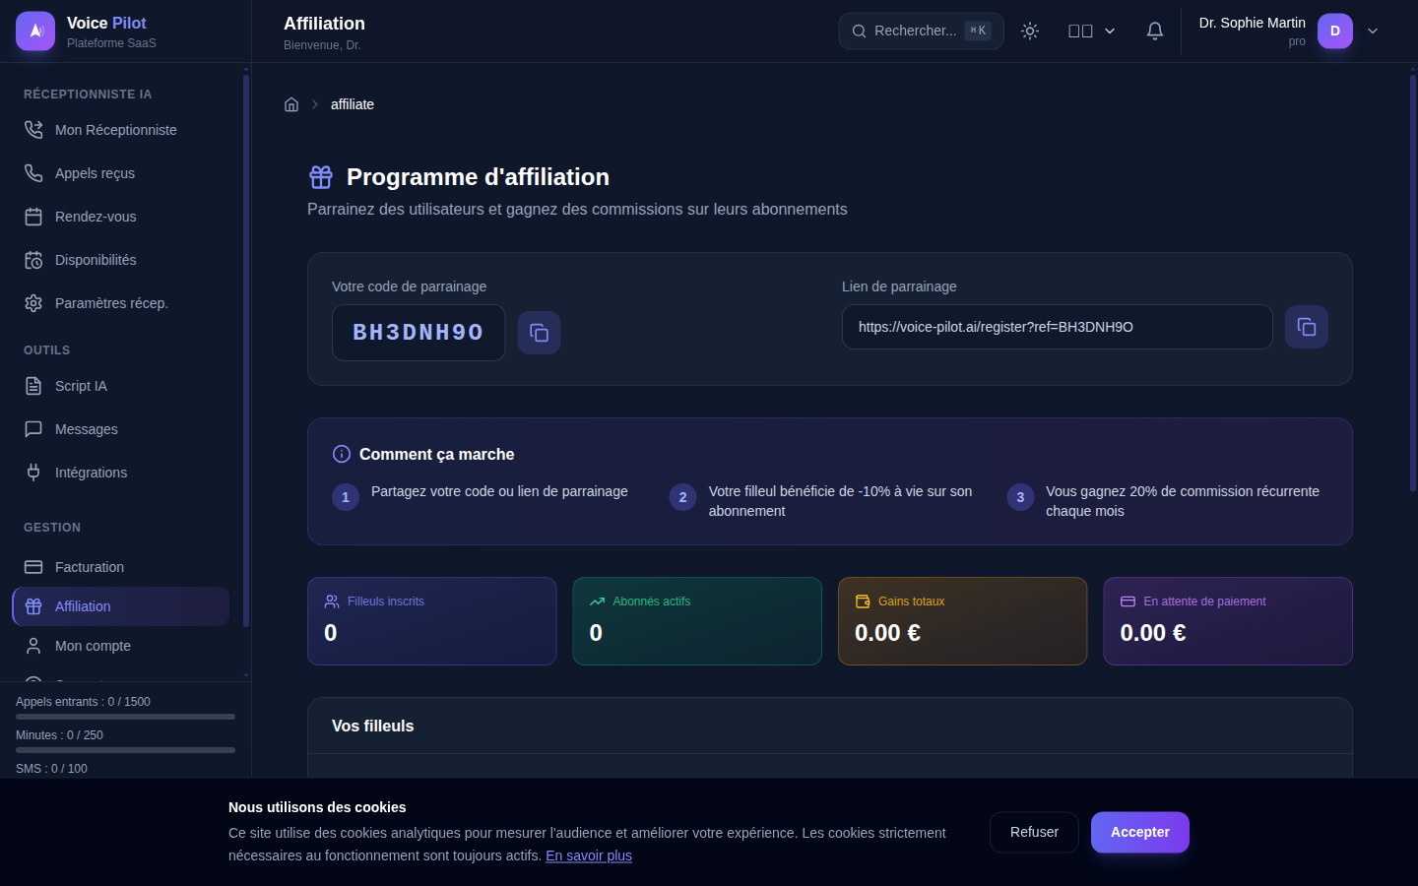Click the Minutes usage progress bar
Screen dimensions: 1418x886
125,750
